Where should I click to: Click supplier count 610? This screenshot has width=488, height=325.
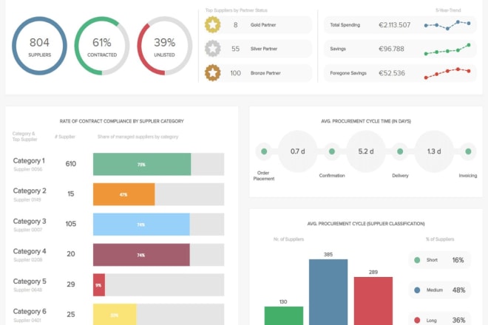click(x=71, y=164)
